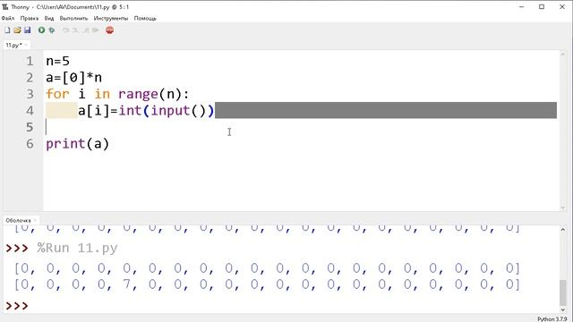Click the 'range' call on line 3
This screenshot has width=573, height=322.
(138, 95)
